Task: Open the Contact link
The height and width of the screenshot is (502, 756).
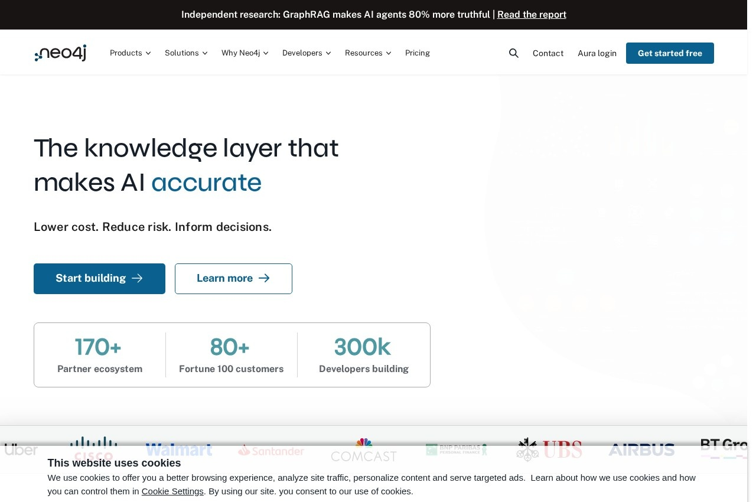Action: (548, 53)
